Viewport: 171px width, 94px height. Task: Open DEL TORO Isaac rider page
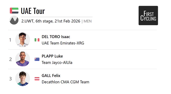pyautogui.click(x=56, y=37)
